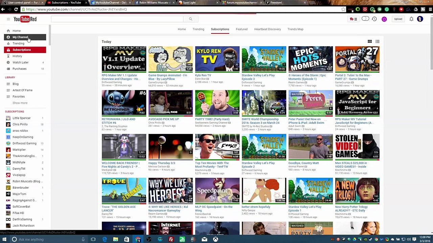Open File Explorer from the taskbar
433x243 pixels.
point(115,239)
